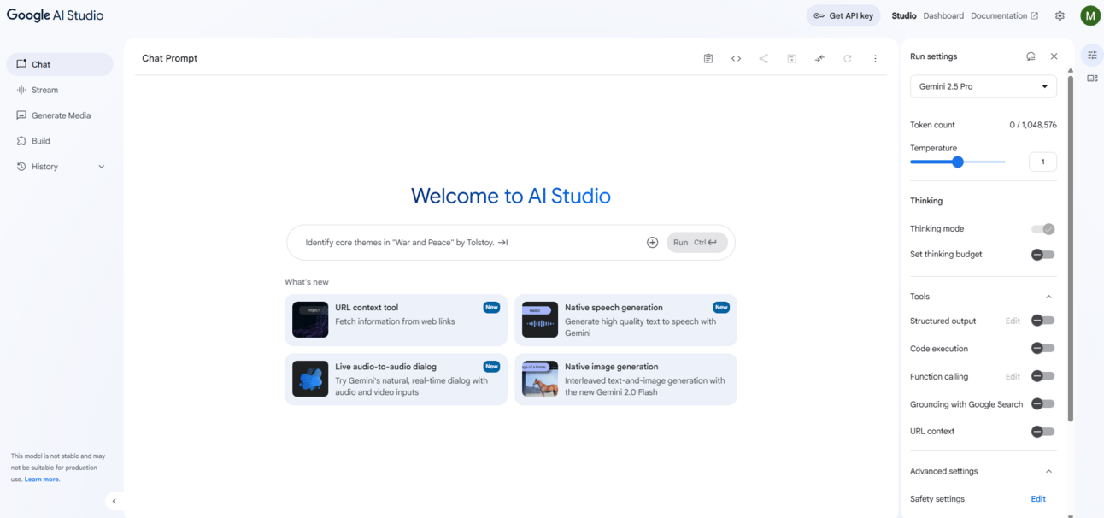Viewport: 1104px width, 518px height.
Task: Open the M account avatar
Action: click(x=1089, y=15)
